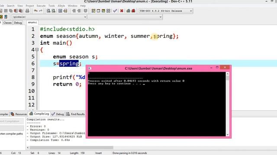Click the Go to function icon
This screenshot has height=155, width=277.
click(x=60, y=11)
